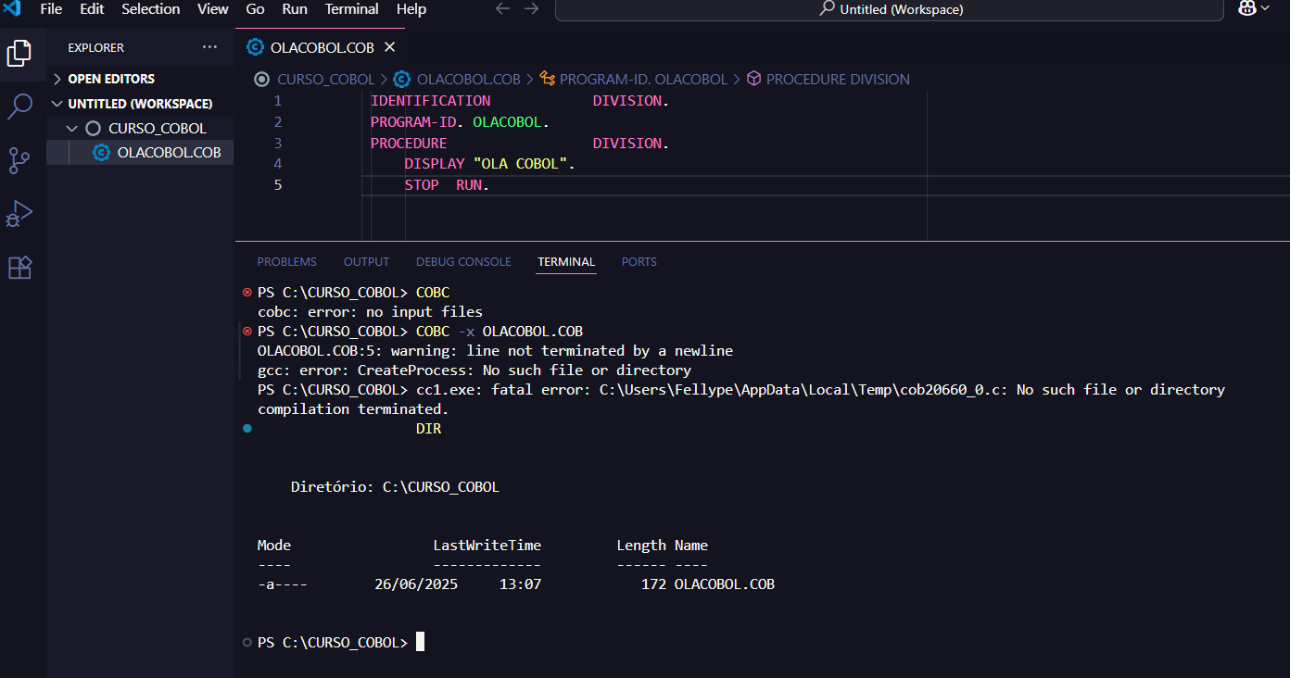This screenshot has width=1290, height=678.
Task: Click CURSO_COBOL in the breadcrumb
Action: coord(325,80)
